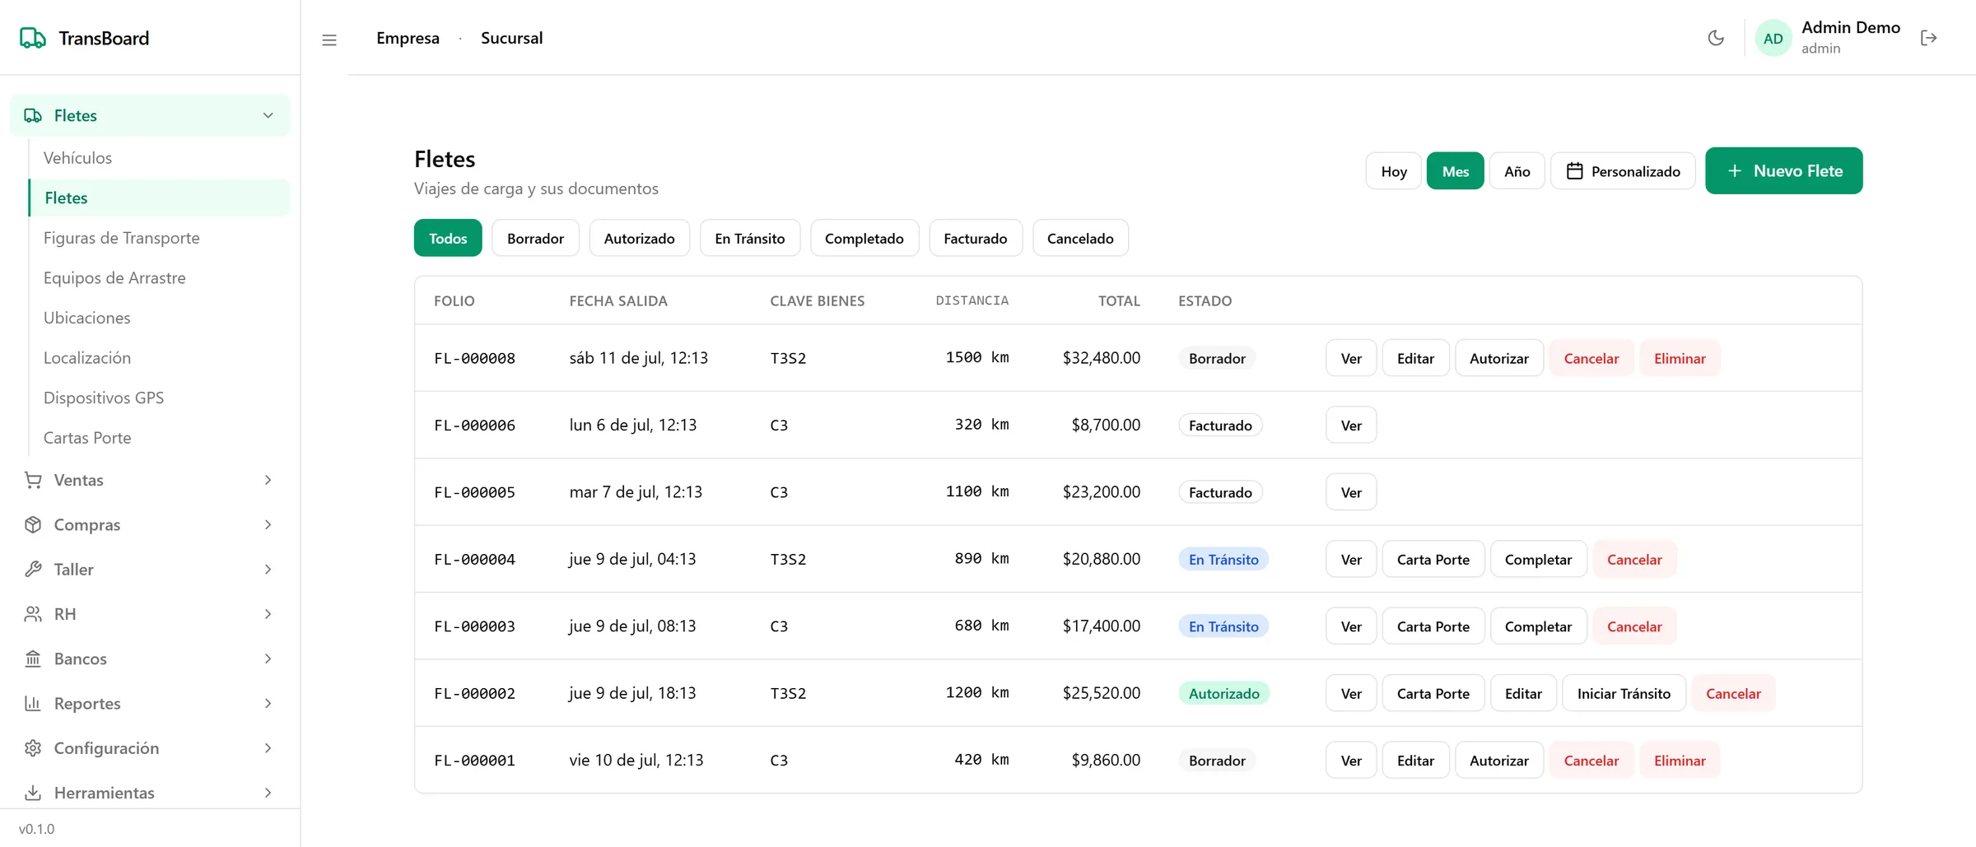1976x847 pixels.
Task: Filter list by En Tránsito status
Action: tap(749, 238)
